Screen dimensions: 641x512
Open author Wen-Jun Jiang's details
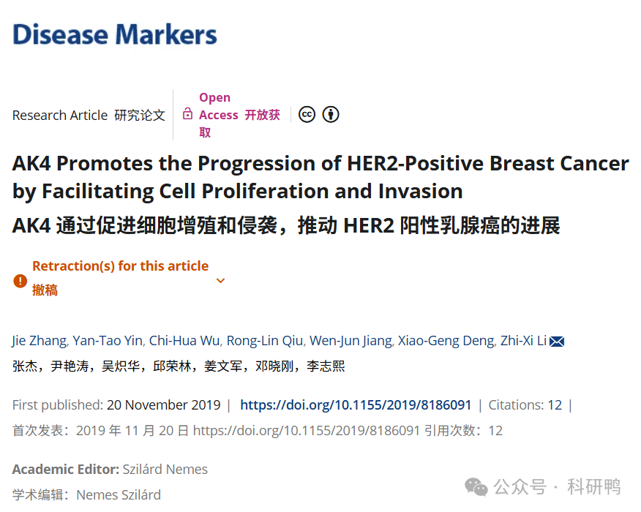[x=351, y=341]
